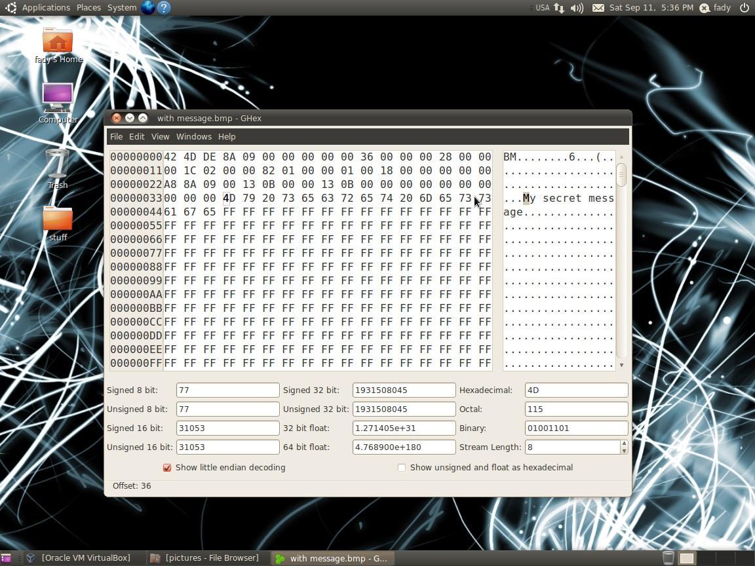
Task: Expand the Places menu
Action: (x=88, y=8)
